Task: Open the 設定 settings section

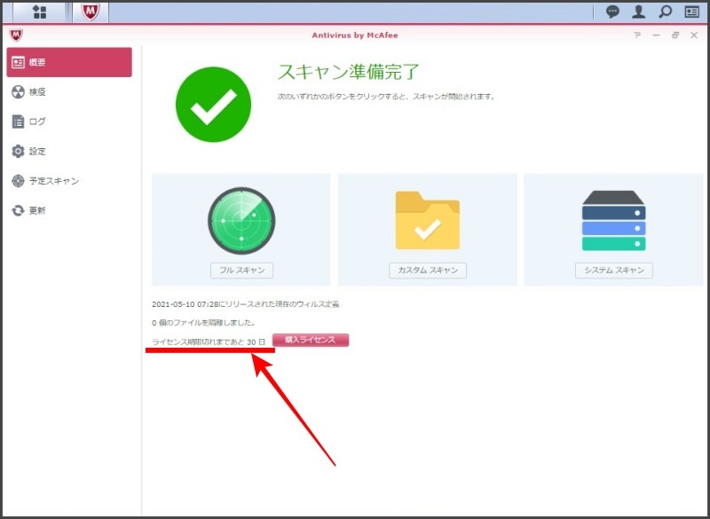Action: tap(69, 151)
